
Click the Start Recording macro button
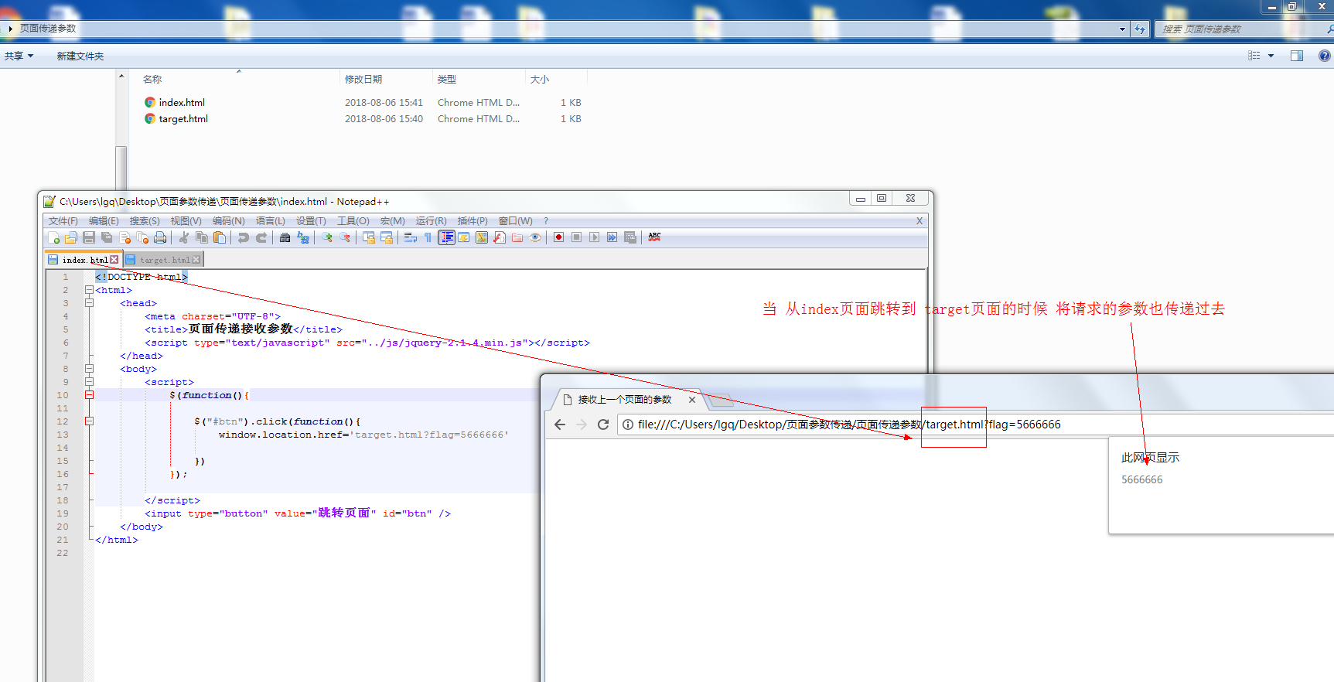point(558,237)
